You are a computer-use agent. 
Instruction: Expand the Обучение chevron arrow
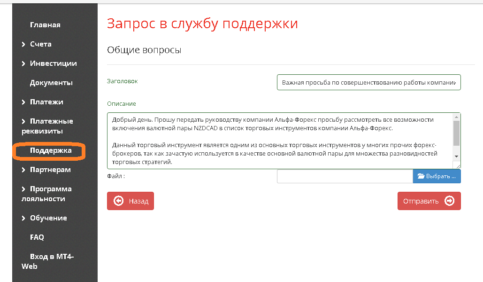pyautogui.click(x=23, y=218)
